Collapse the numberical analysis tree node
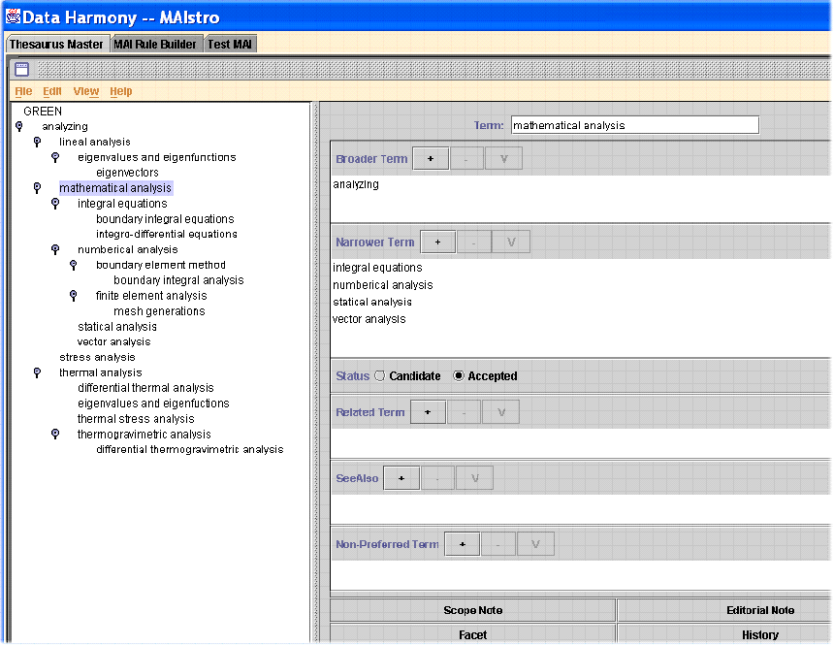Screen dimensions: 834x646 click(54, 249)
